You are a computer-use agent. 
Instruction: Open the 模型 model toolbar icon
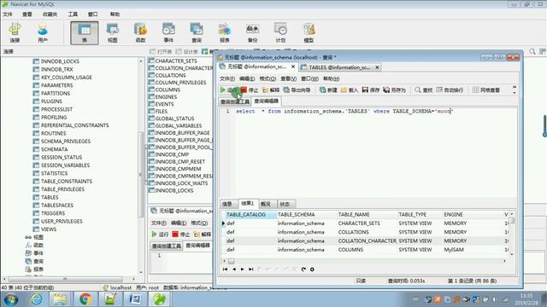click(309, 32)
